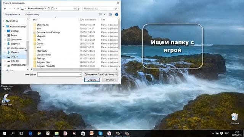244x137 pixels.
Task: Open the action center notifications icon
Action: pyautogui.click(x=222, y=134)
